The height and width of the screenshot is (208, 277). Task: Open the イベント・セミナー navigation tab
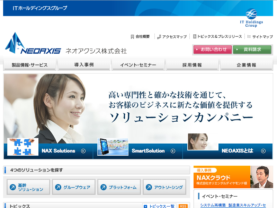coord(138,65)
